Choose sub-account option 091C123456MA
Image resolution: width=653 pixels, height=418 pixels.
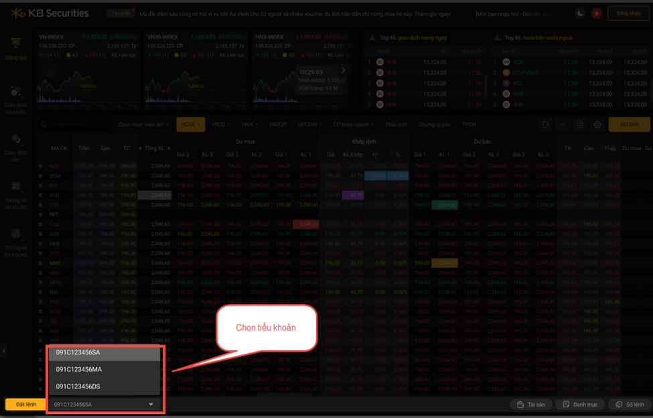(104, 369)
